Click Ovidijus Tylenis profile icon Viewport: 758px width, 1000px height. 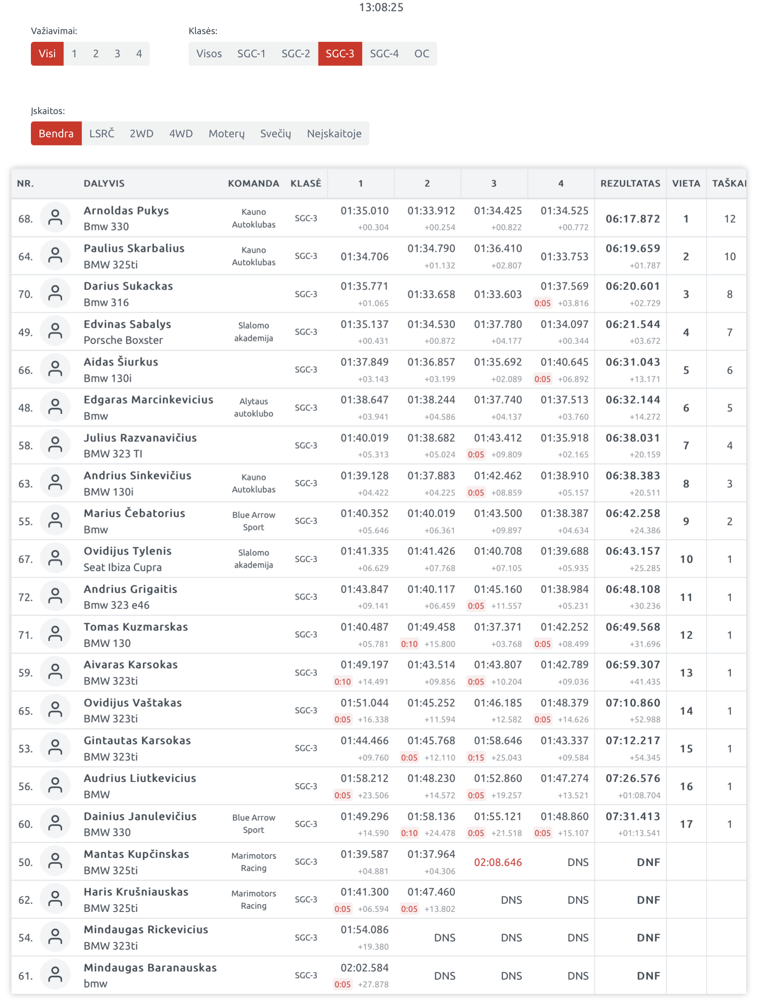tap(55, 558)
